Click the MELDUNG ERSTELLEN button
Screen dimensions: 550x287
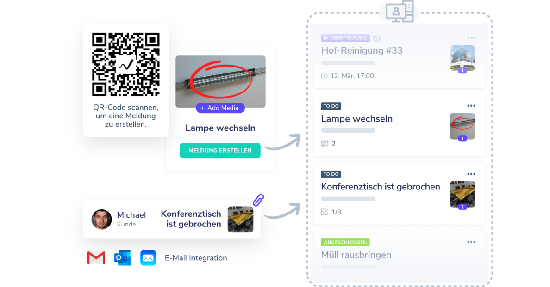pos(220,151)
